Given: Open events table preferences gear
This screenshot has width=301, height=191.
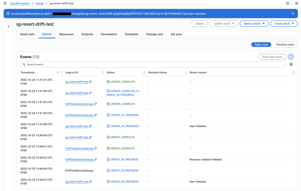Looking at the screenshot, I should click(291, 64).
